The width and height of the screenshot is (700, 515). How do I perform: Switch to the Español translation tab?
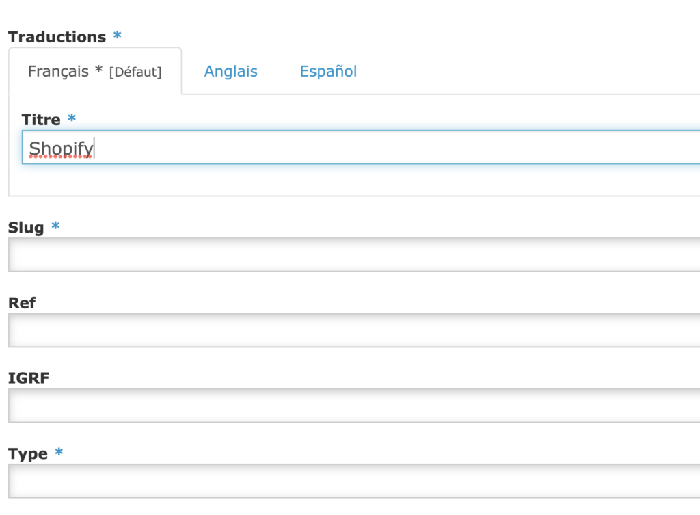tap(327, 71)
